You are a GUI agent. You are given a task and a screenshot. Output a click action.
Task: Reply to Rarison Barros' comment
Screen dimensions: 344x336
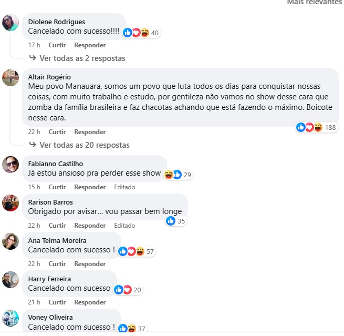point(90,226)
